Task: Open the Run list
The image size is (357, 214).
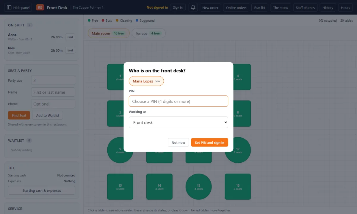Action: tap(260, 7)
